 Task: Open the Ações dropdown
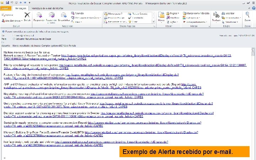(x=172, y=22)
